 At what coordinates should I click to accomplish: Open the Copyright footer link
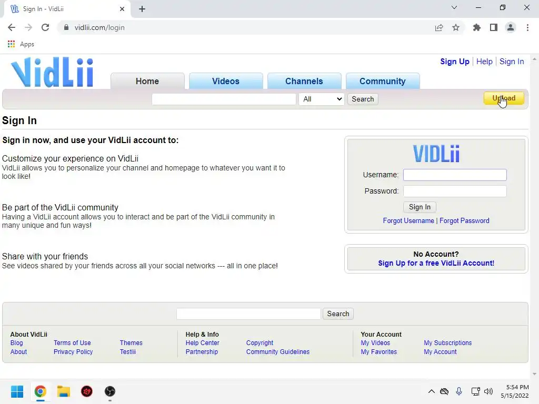coord(259,343)
